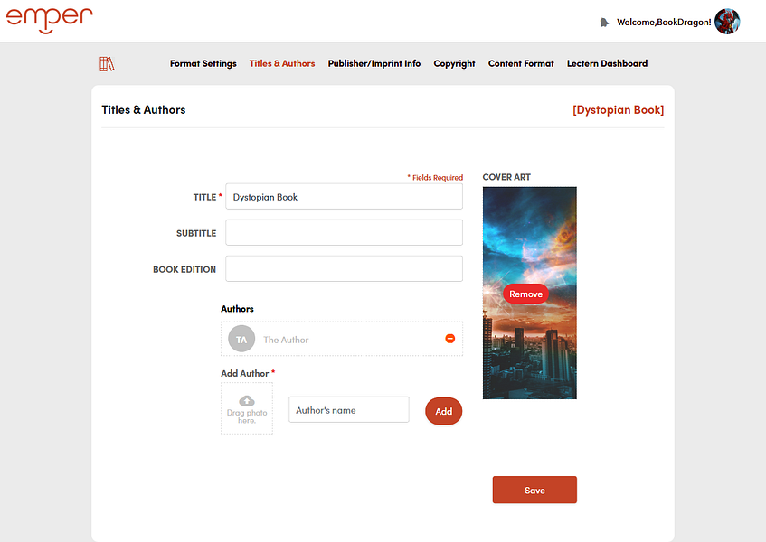Screen dimensions: 766x542
Task: Click the Titles & Authors page heading
Action: coord(144,110)
